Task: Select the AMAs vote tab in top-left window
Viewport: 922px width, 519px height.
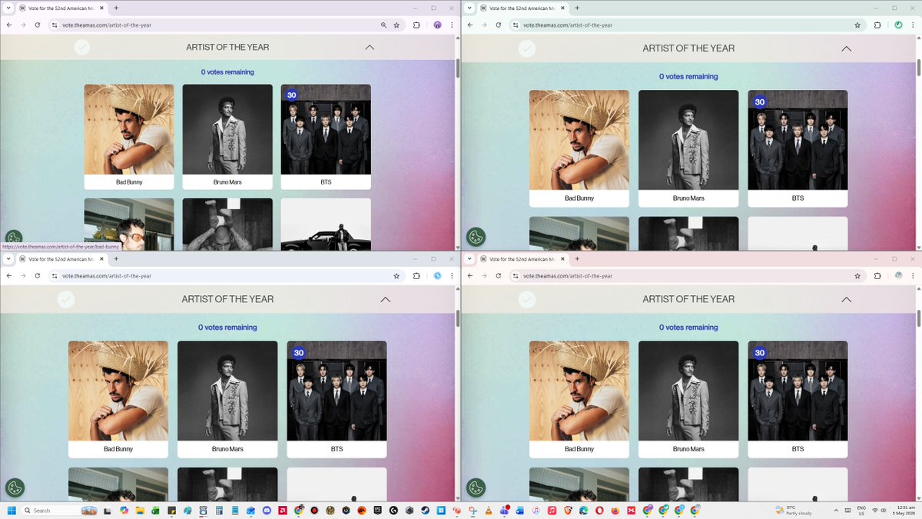Action: (63, 8)
